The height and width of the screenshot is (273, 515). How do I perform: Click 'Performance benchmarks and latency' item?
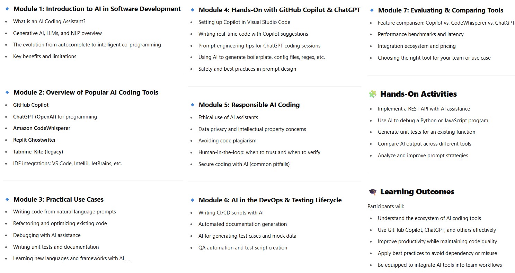point(420,34)
